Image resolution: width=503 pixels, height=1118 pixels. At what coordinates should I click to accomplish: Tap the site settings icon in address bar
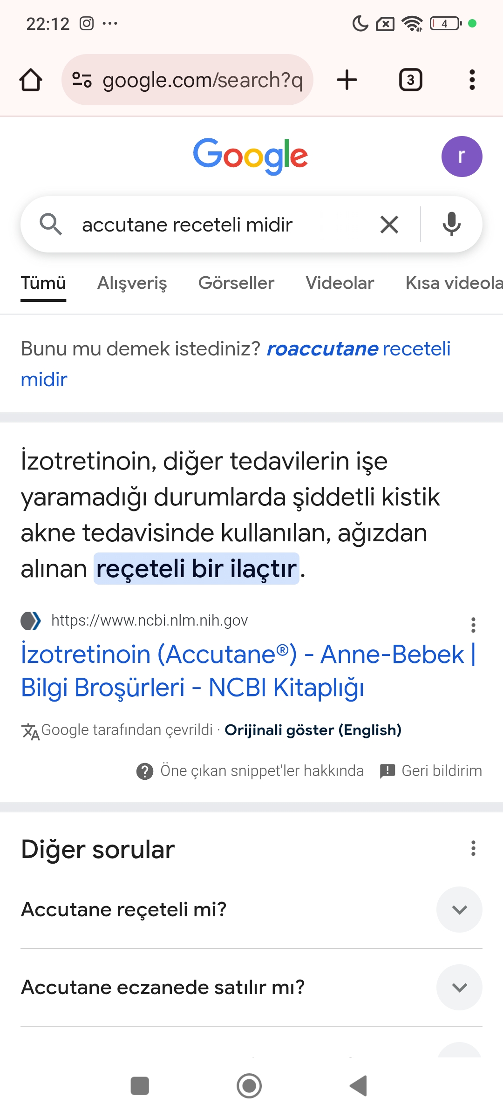82,80
